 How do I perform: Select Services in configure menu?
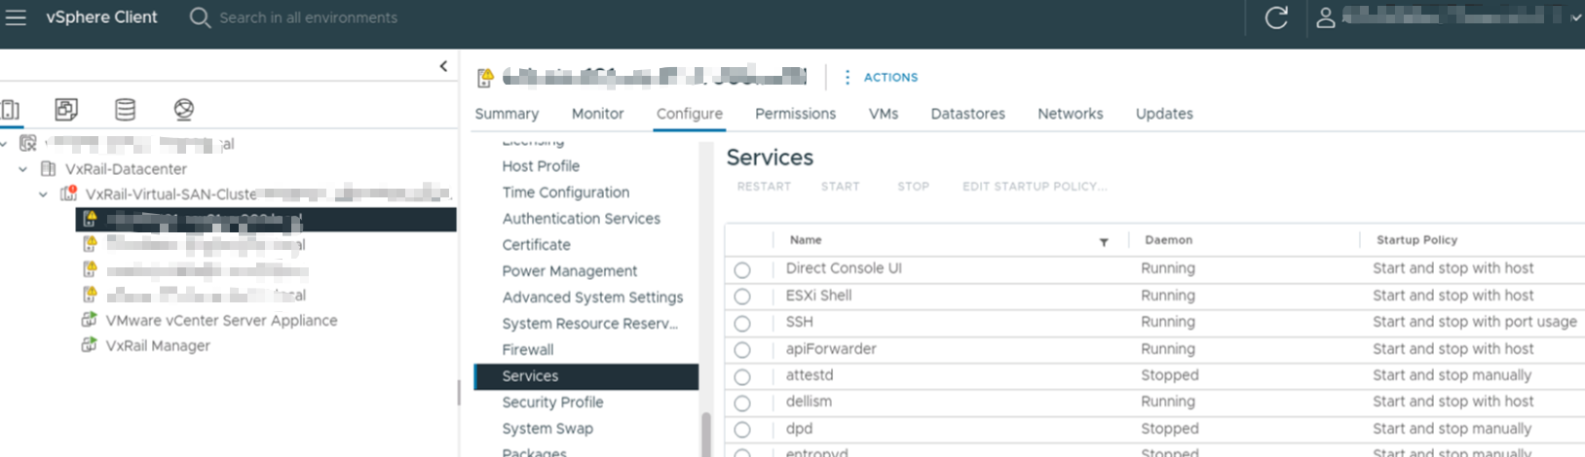[585, 376]
